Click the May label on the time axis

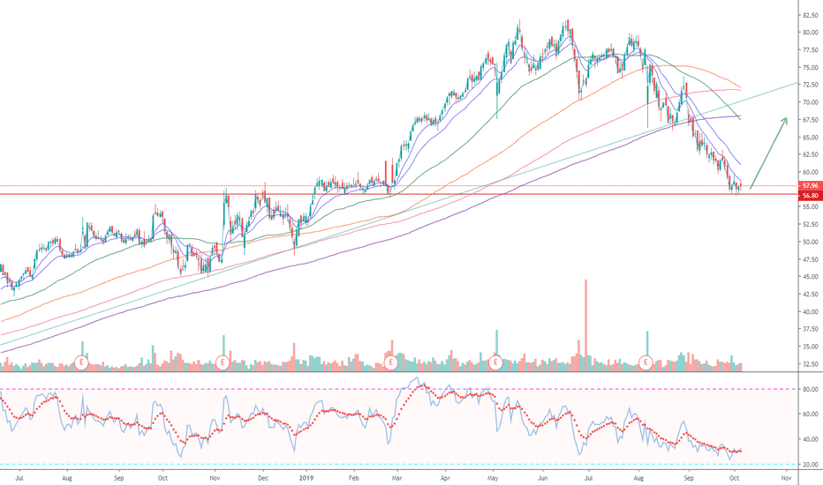coord(493,478)
